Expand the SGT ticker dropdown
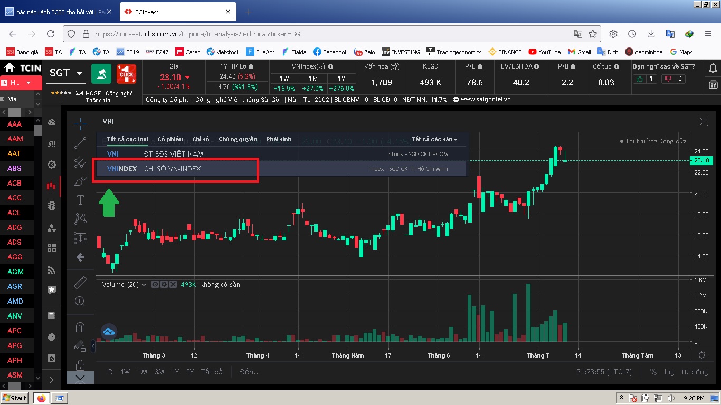The height and width of the screenshot is (405, 721). pyautogui.click(x=80, y=73)
